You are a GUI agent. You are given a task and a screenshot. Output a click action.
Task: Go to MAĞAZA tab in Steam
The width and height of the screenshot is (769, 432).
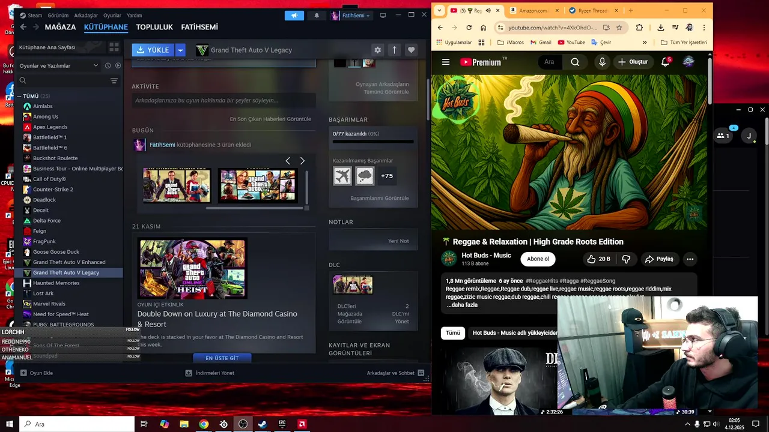(x=60, y=27)
